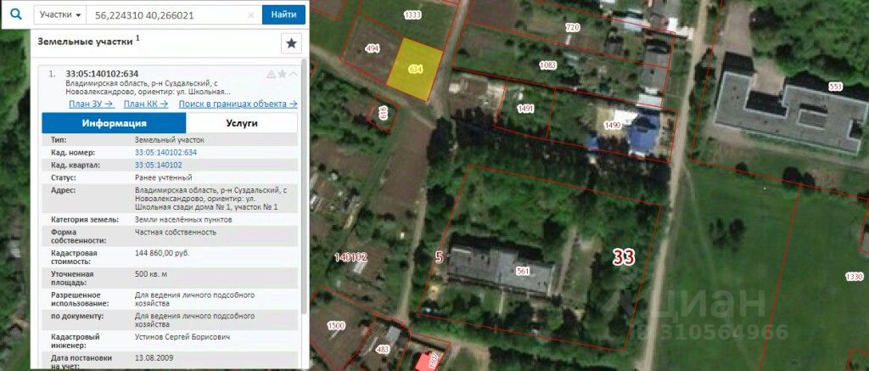Open the favorites star button

click(x=292, y=43)
